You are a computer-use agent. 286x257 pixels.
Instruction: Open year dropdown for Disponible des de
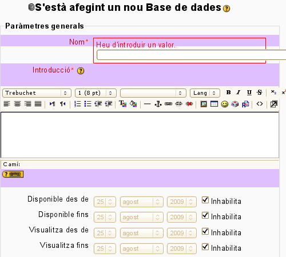182,202
